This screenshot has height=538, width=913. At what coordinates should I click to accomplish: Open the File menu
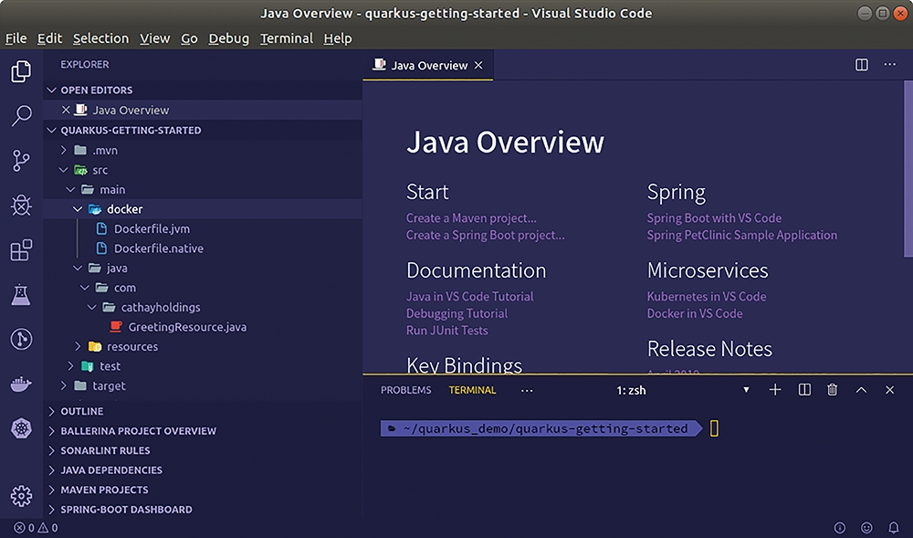point(16,38)
